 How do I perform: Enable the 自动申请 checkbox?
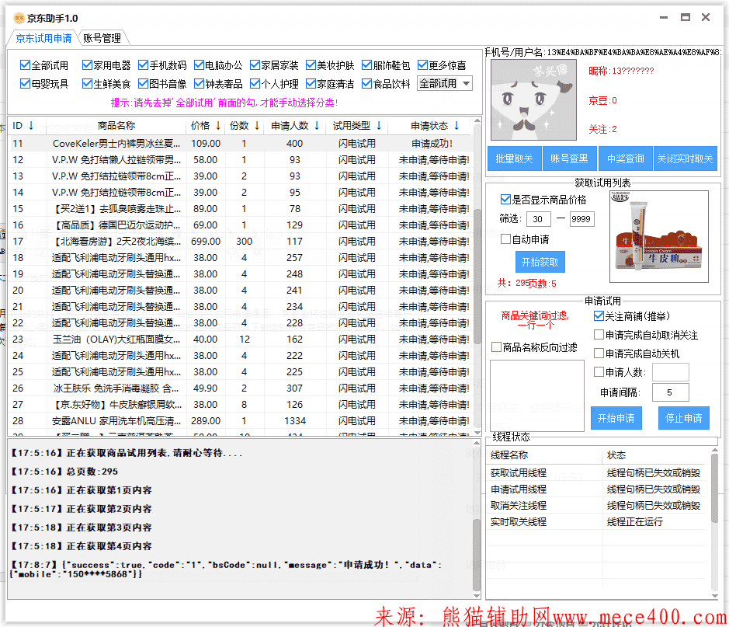pos(506,239)
